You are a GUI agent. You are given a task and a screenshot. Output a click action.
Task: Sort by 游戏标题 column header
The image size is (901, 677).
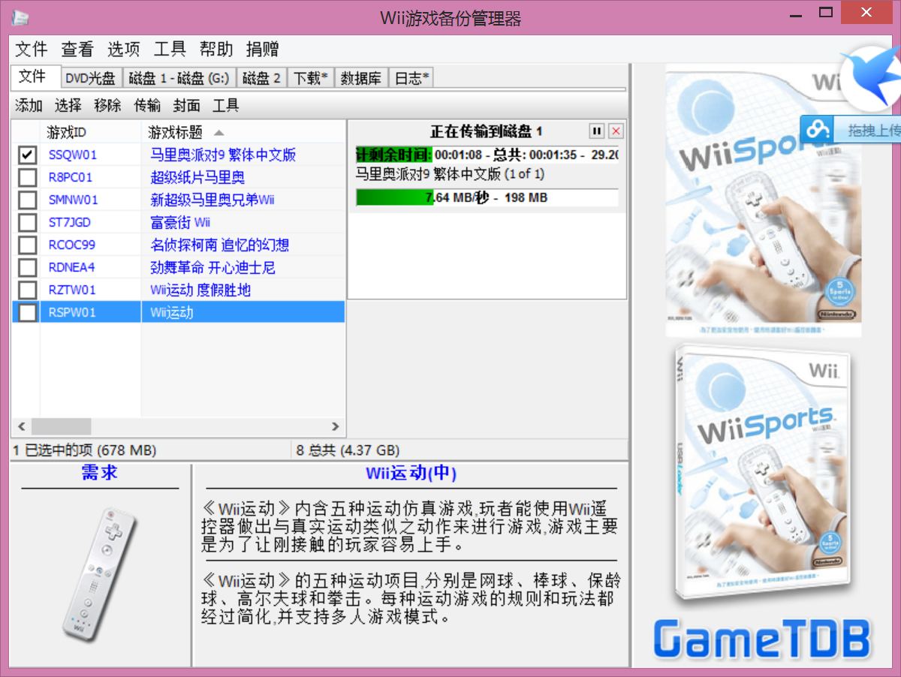[x=243, y=133]
